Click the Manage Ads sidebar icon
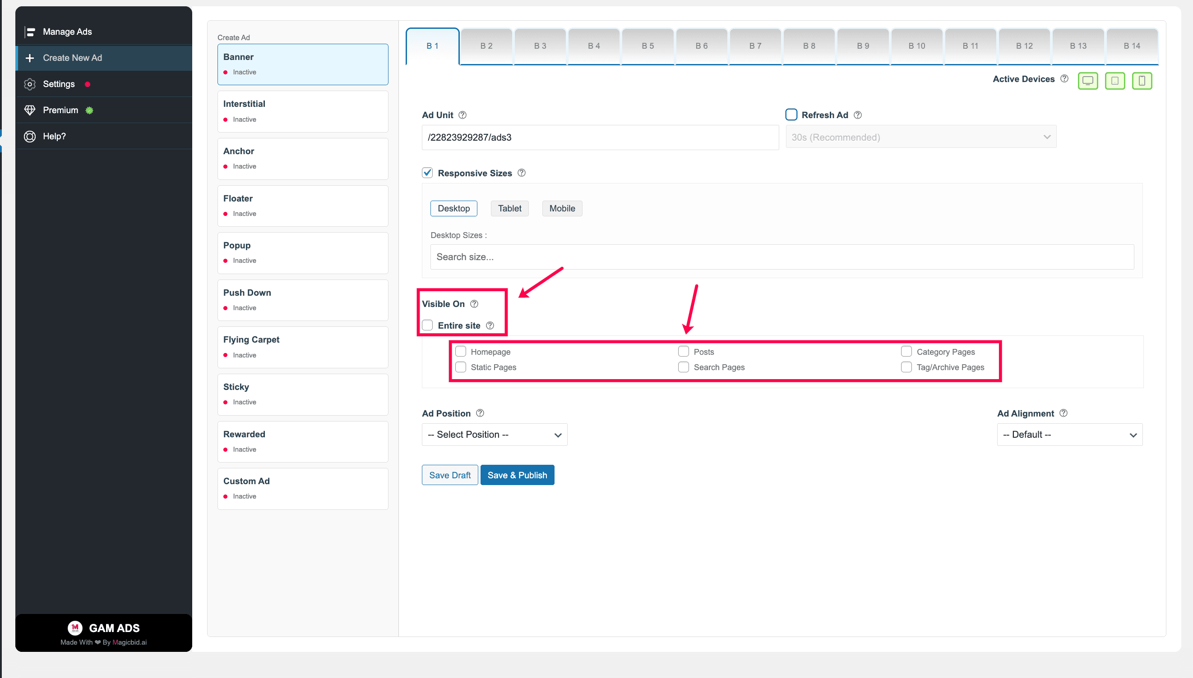The height and width of the screenshot is (678, 1193). [30, 32]
